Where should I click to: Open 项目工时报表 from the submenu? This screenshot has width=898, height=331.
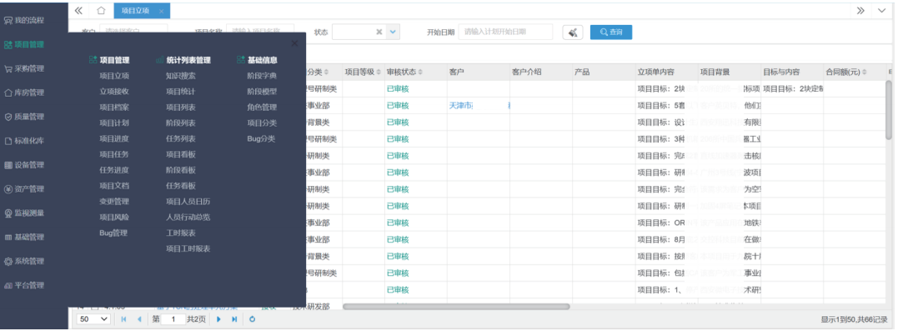pos(188,248)
